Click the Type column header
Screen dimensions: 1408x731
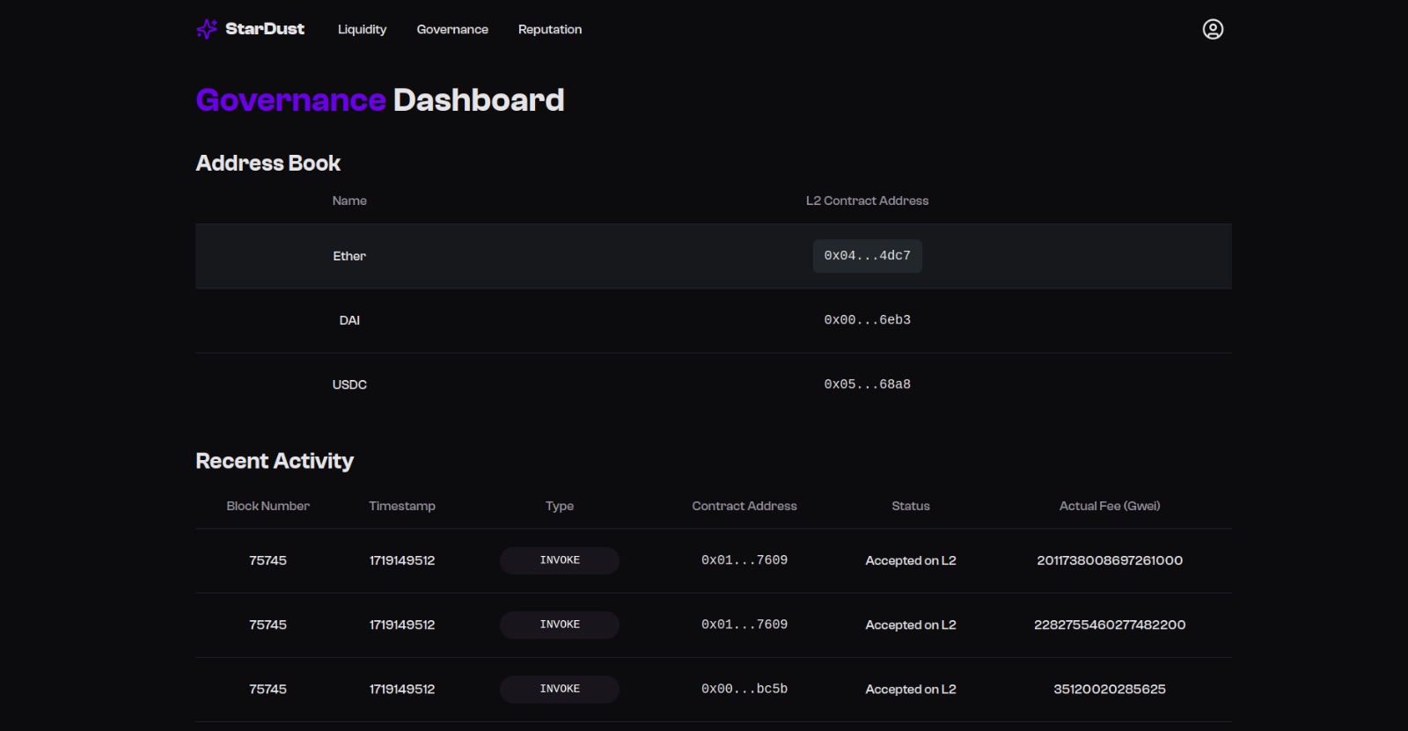(x=560, y=506)
